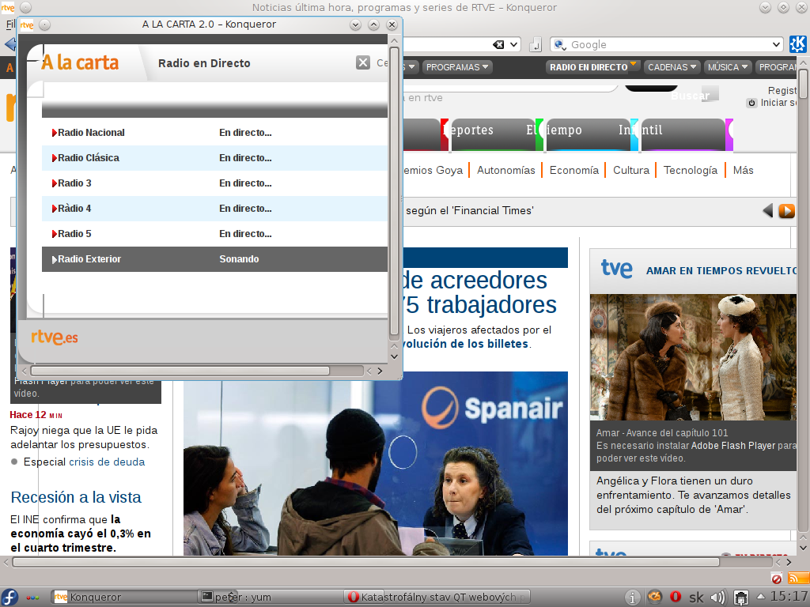
Task: Switch to the Opera Katastrofálny stav task
Action: pos(437,598)
